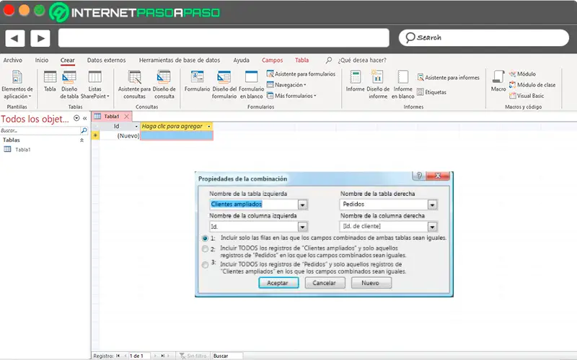Click the browser forward arrow button
This screenshot has height=360, width=577.
[40, 38]
